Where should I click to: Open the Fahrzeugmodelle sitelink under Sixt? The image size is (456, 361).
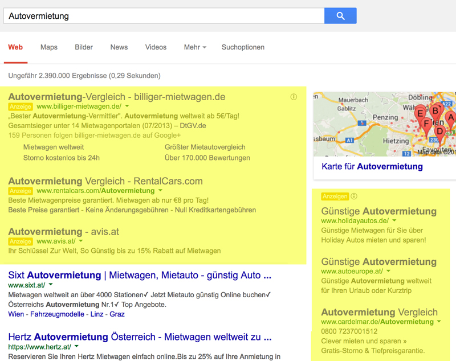57,314
